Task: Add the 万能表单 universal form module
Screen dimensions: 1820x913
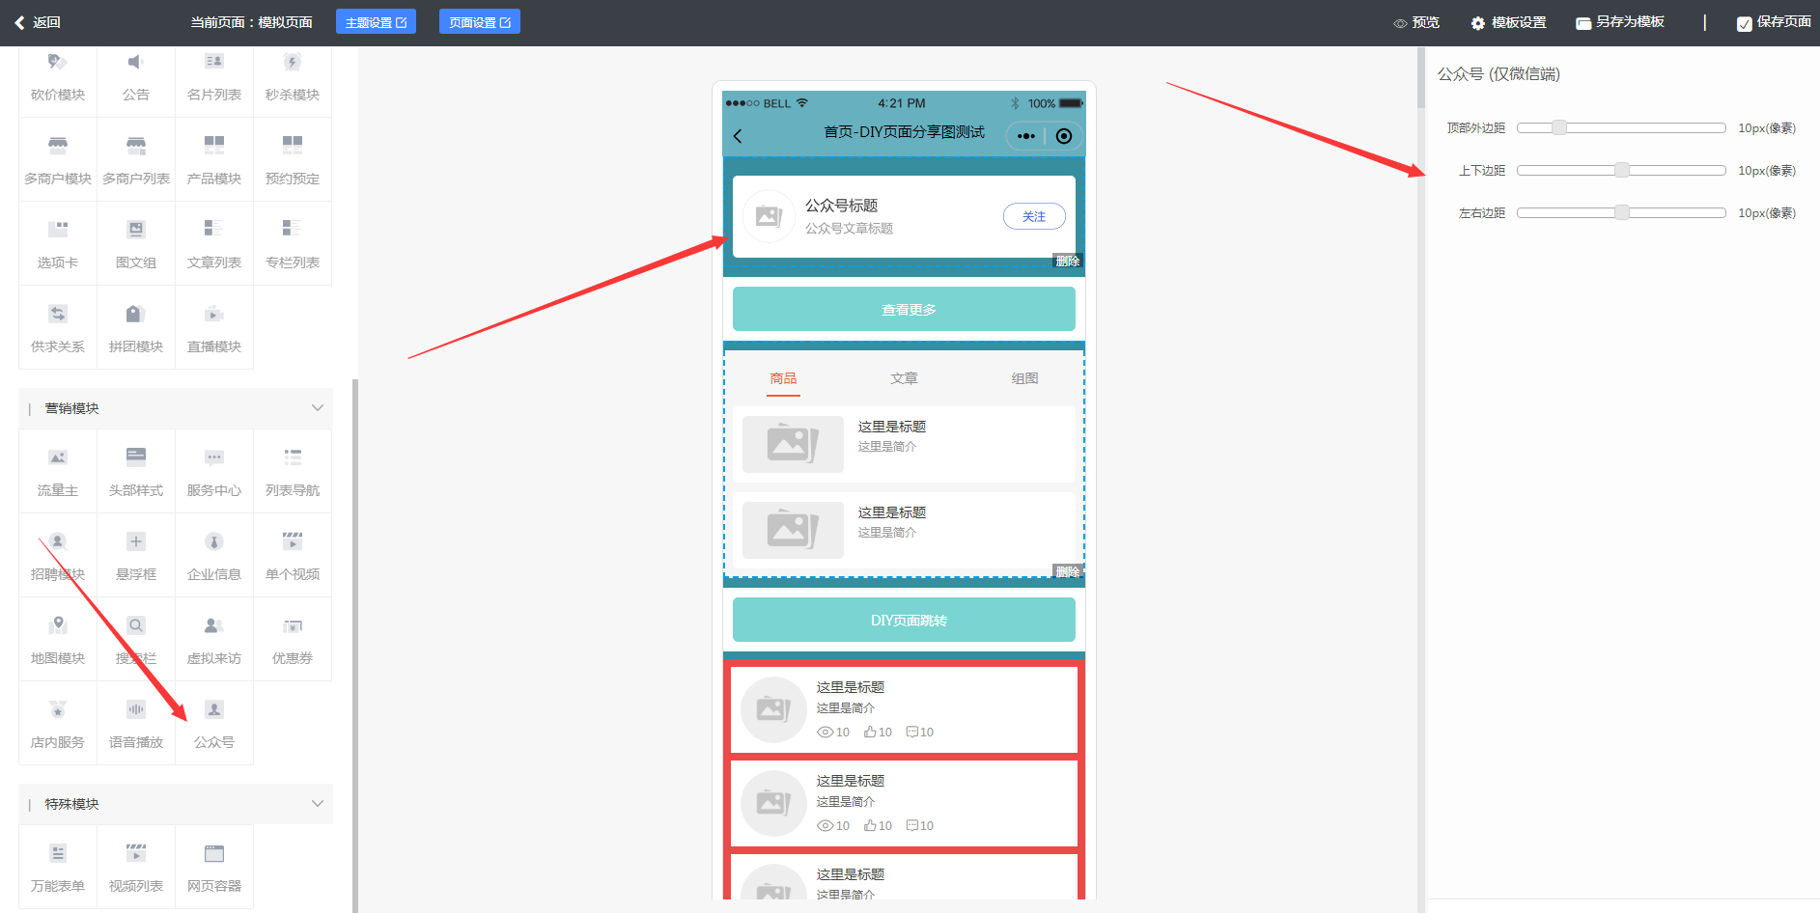Action: 58,868
